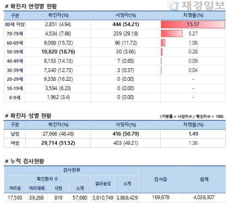
Task: Click the bold '10,820 (18.76)' cell
Action: (58, 52)
